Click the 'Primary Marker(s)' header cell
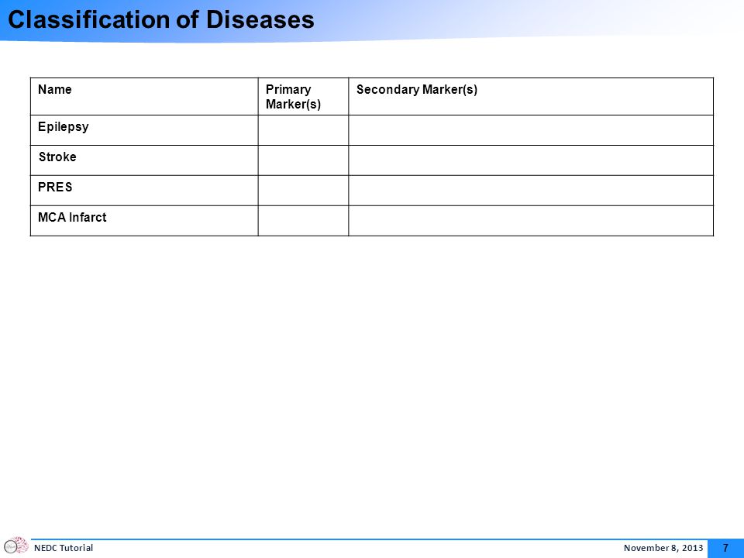The image size is (744, 558). click(303, 96)
